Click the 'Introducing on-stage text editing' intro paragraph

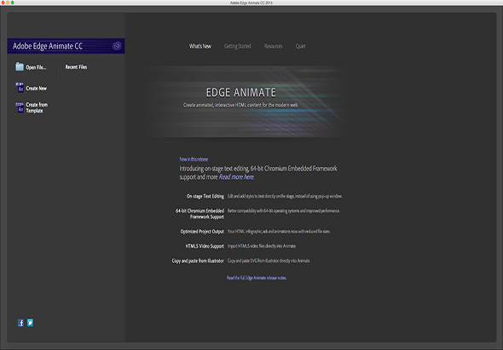(x=258, y=173)
